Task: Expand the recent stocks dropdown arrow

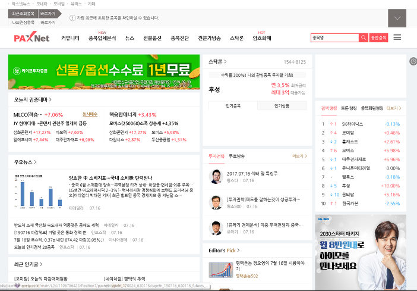Action: pyautogui.click(x=397, y=18)
